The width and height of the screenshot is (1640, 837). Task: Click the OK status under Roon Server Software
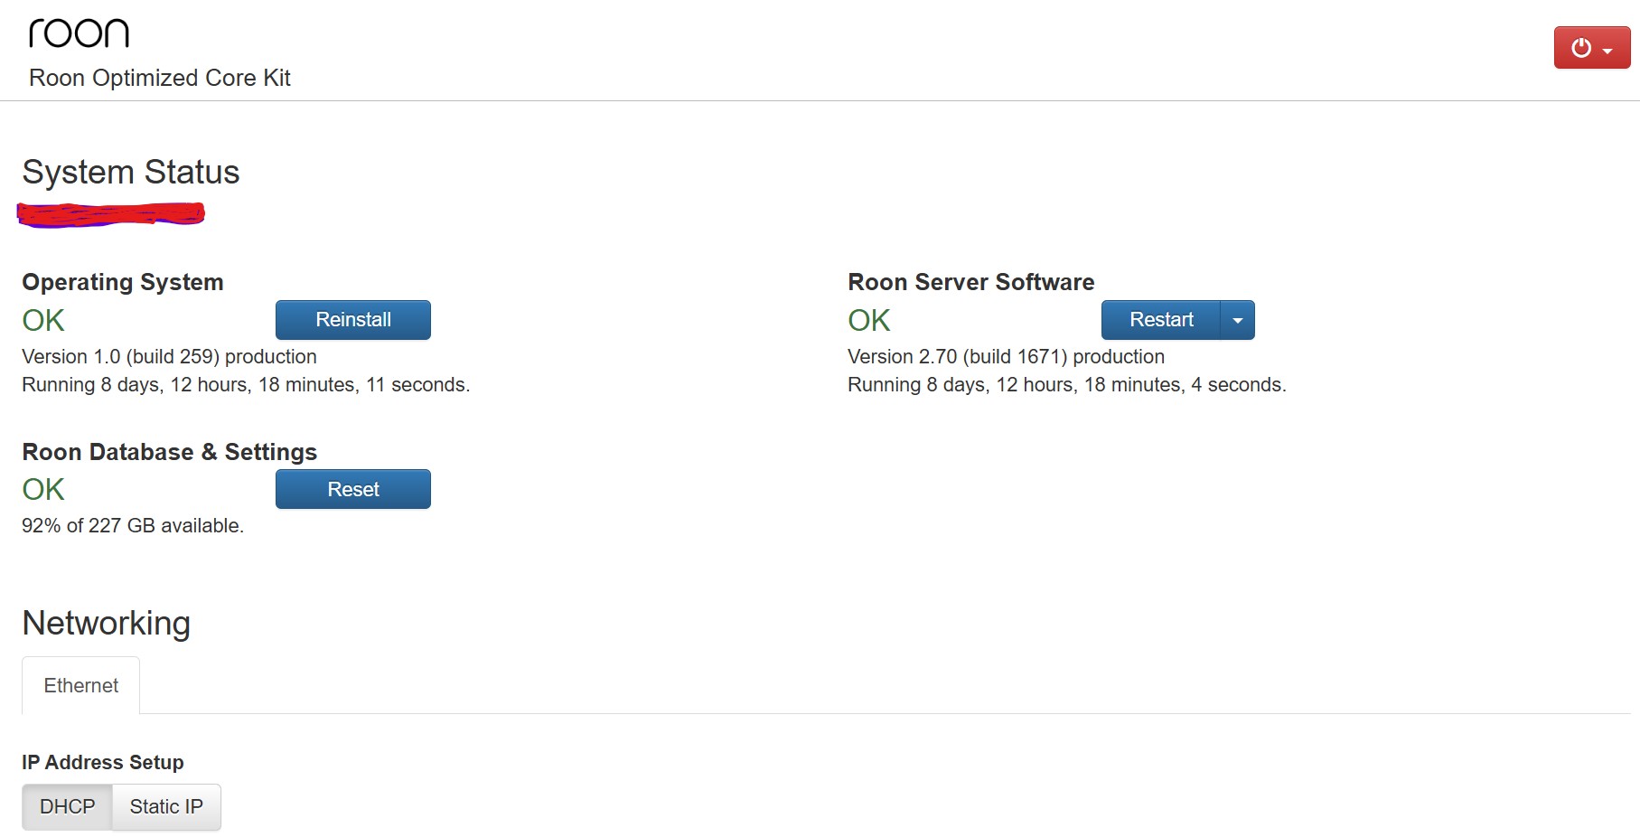tap(869, 320)
